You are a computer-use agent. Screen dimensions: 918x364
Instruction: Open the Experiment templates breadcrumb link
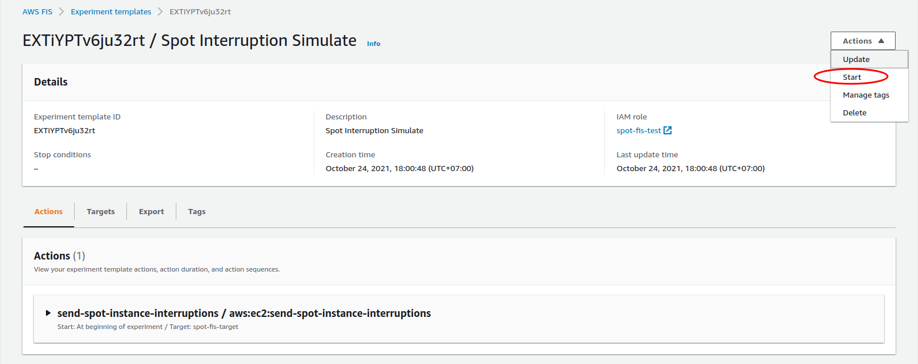(x=111, y=11)
